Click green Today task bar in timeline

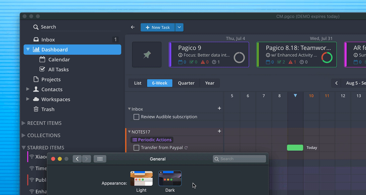pos(295,148)
